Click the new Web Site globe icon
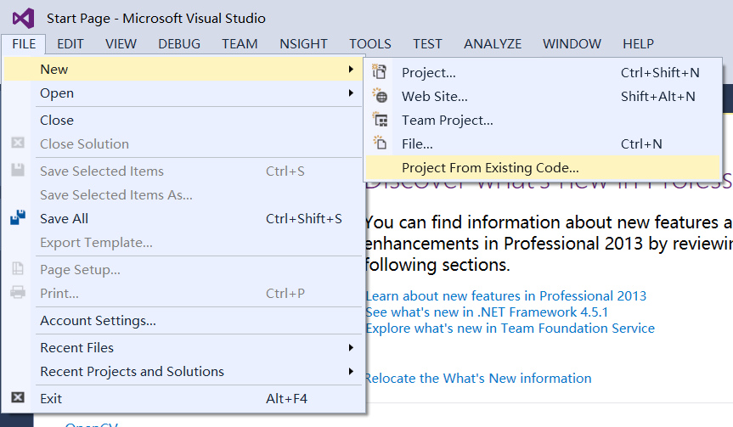 pyautogui.click(x=380, y=96)
